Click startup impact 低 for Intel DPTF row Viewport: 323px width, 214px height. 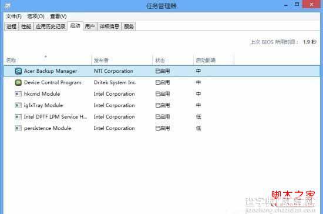point(198,117)
